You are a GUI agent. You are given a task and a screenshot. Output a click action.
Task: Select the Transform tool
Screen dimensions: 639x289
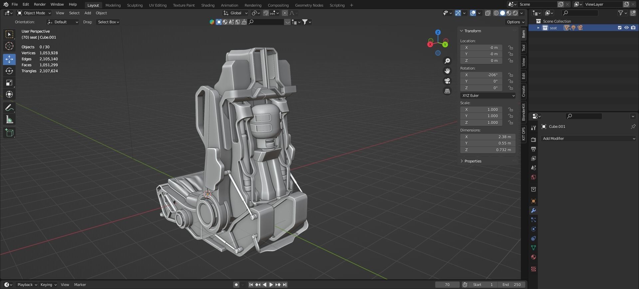click(9, 94)
